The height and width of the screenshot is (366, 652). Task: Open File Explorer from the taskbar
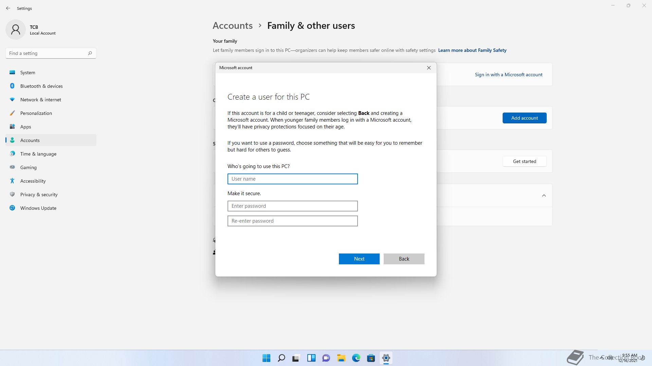[x=341, y=358]
